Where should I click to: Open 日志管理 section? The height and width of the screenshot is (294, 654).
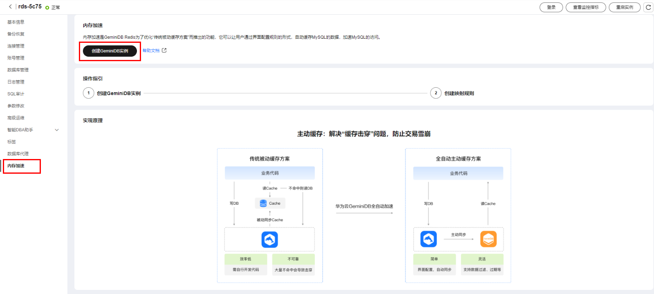[x=16, y=82]
